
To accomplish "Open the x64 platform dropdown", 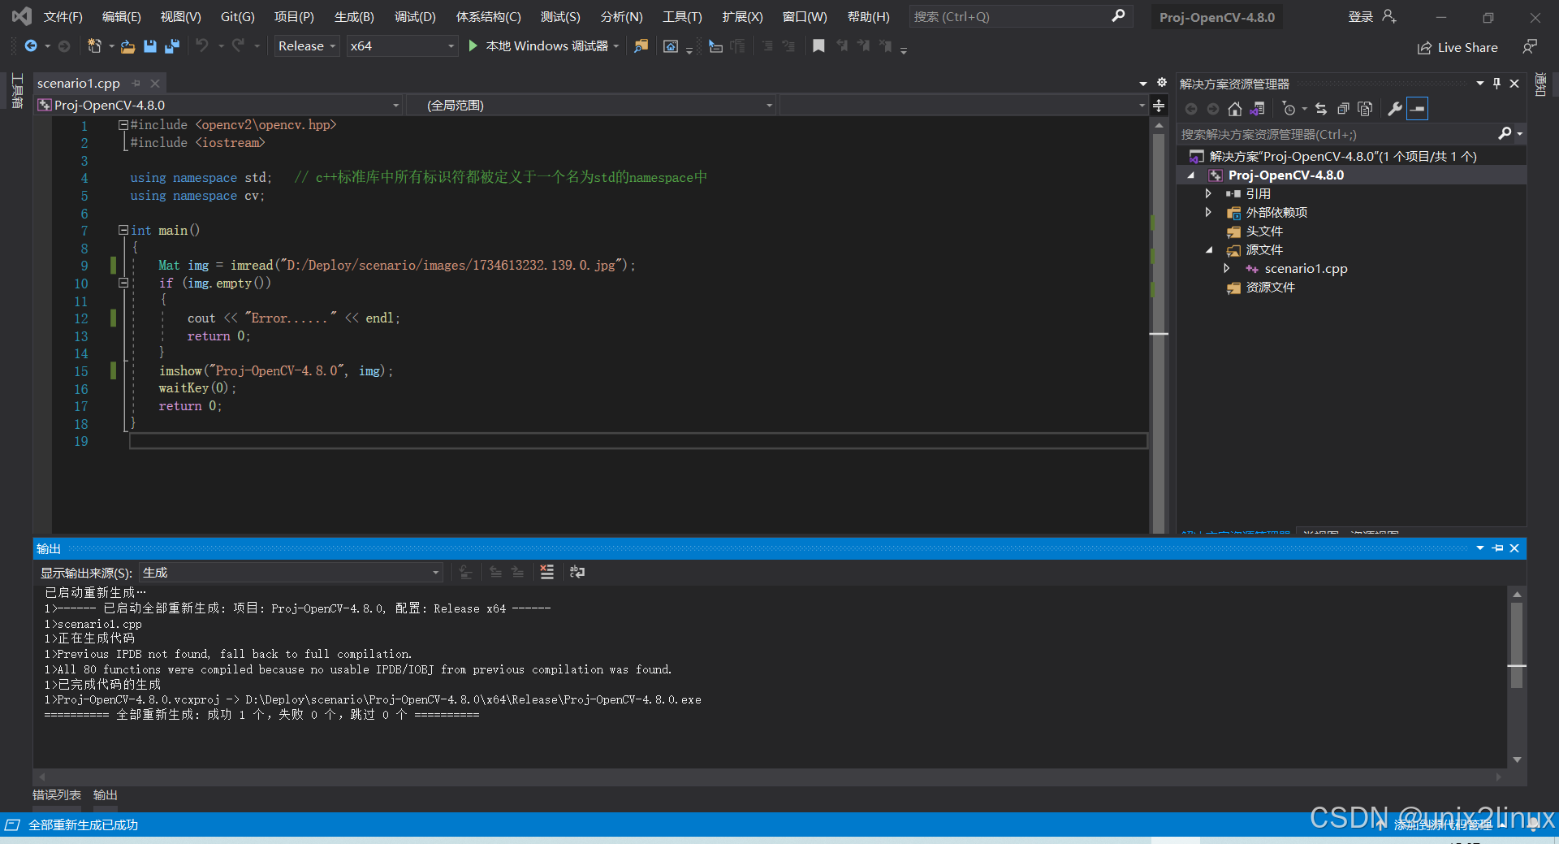I will (403, 46).
